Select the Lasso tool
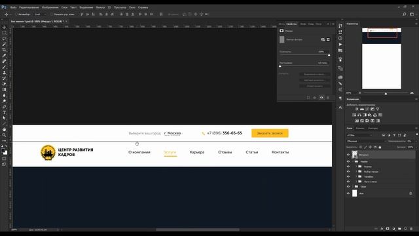Screen dimensions: 419x236 pos(4,39)
